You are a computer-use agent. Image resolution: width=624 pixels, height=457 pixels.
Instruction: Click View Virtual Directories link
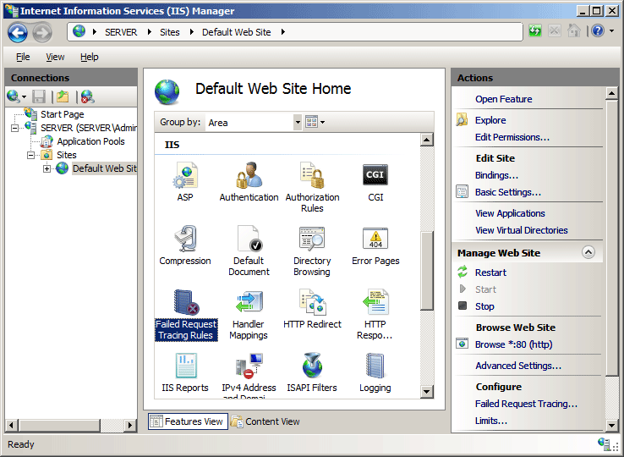[522, 230]
